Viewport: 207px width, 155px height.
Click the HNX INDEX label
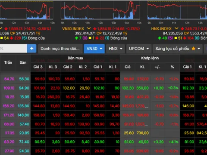pos(161,29)
